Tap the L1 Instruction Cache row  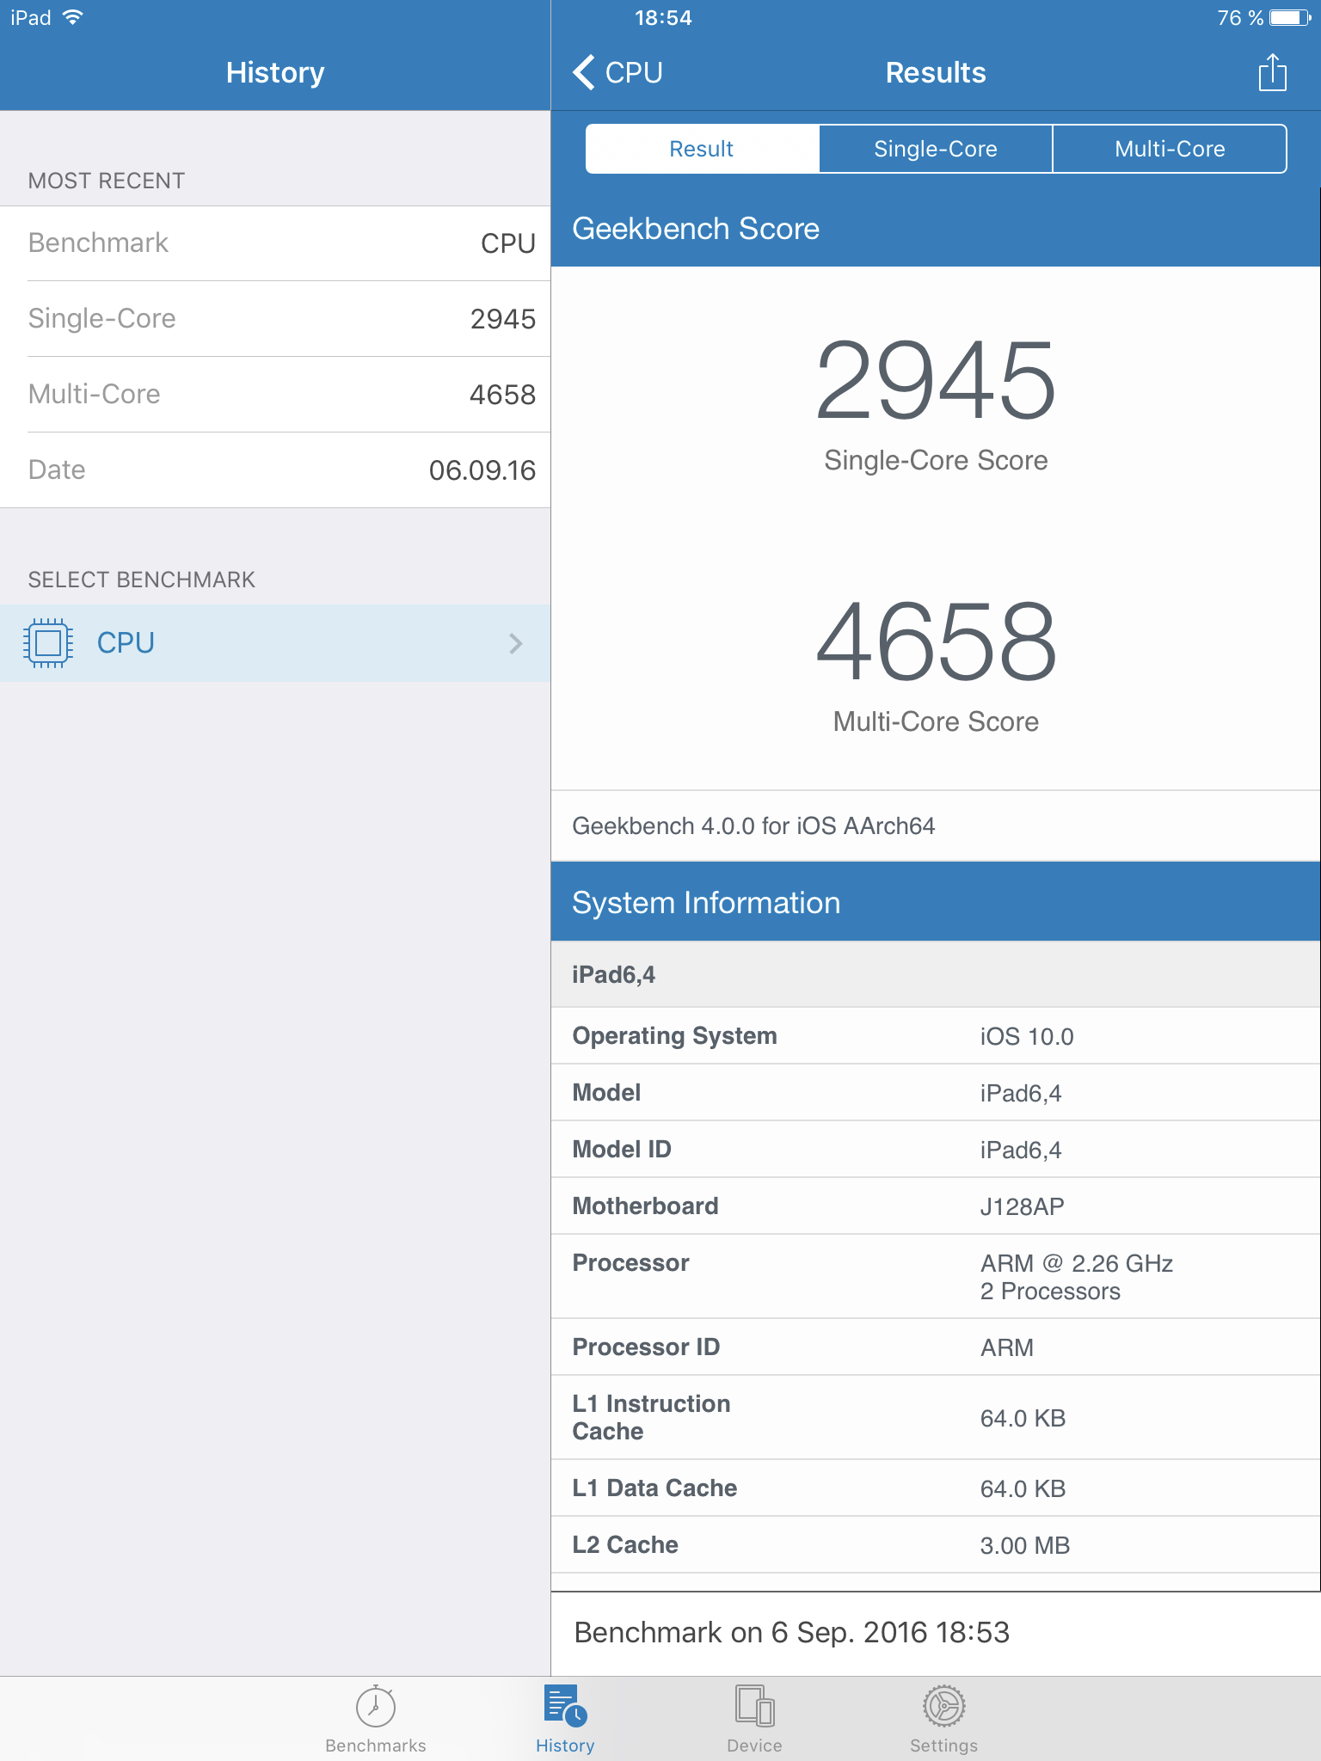tap(936, 1418)
